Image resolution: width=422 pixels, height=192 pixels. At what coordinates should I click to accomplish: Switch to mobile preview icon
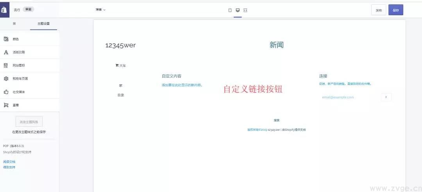230,10
